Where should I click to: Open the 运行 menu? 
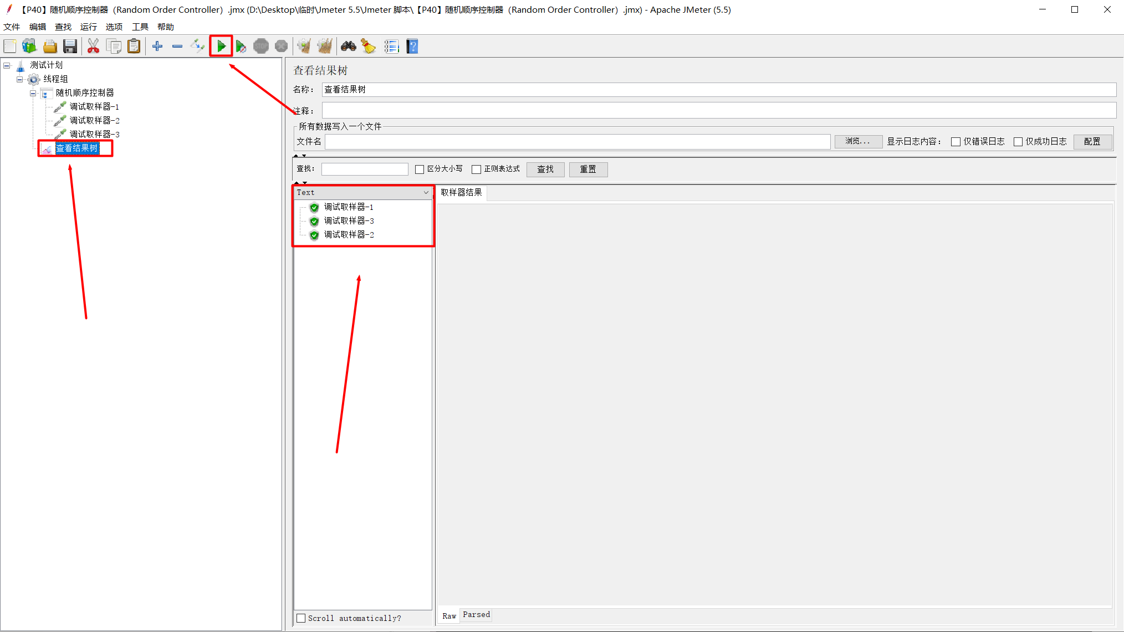pos(88,27)
